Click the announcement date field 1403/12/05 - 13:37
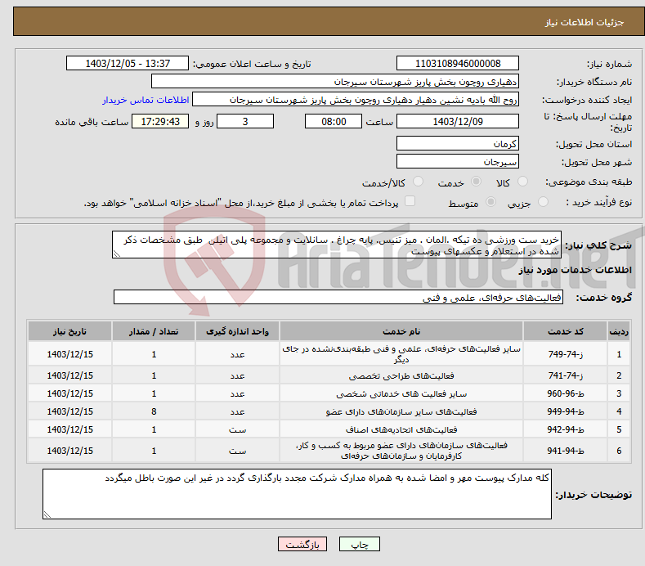645x566 pixels. click(x=128, y=64)
